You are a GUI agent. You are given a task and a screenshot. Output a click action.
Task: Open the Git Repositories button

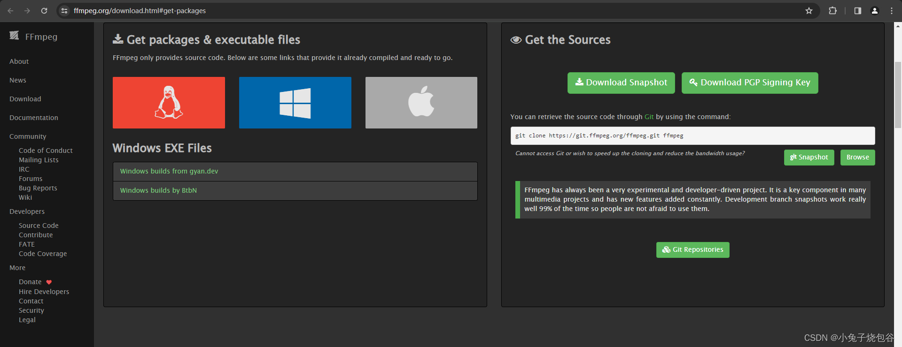pos(693,250)
